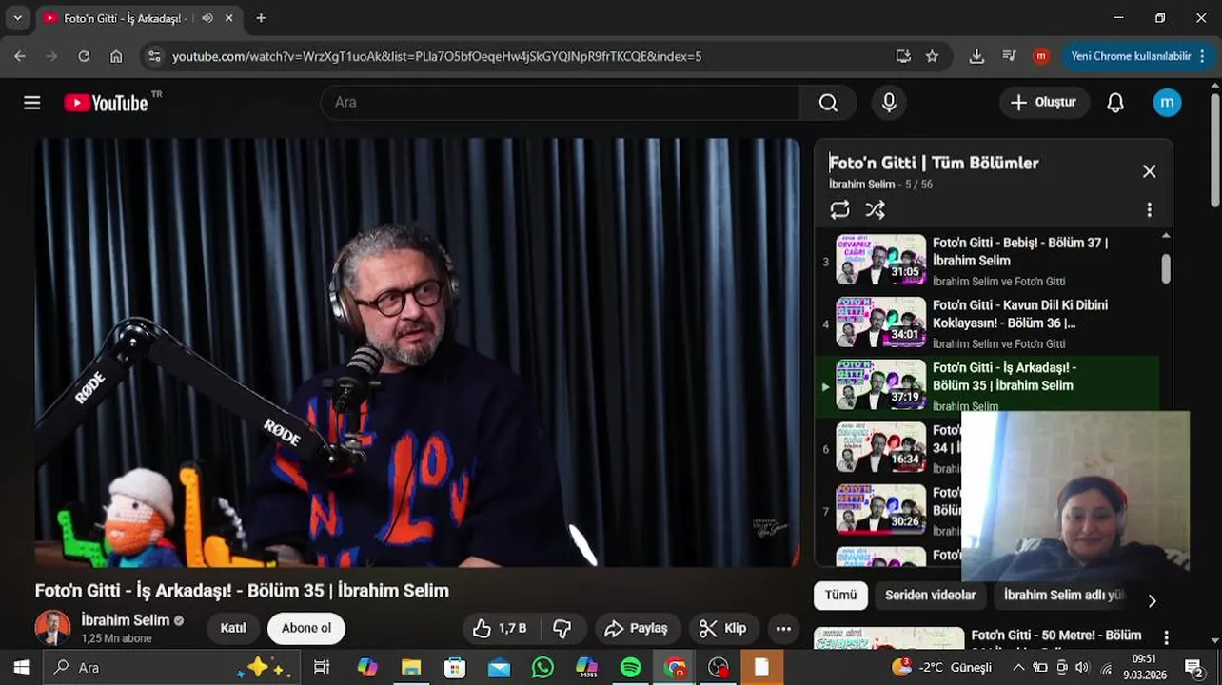Open the Windows Start menu
The height and width of the screenshot is (685, 1222).
pyautogui.click(x=21, y=668)
